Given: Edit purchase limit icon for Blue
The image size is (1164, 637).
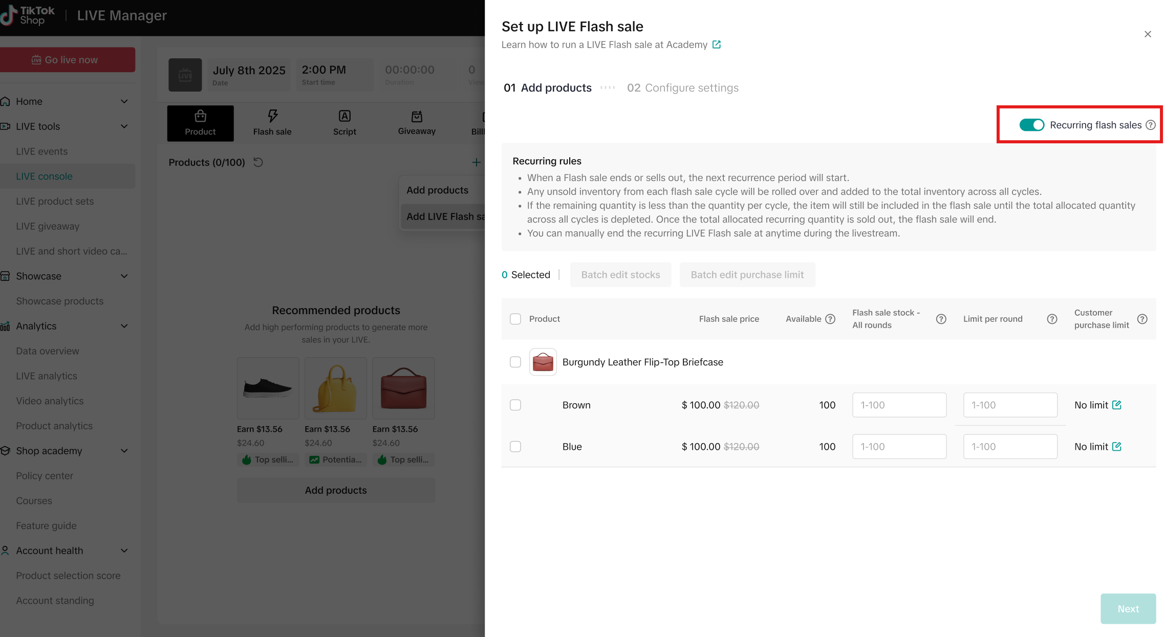Looking at the screenshot, I should coord(1117,446).
